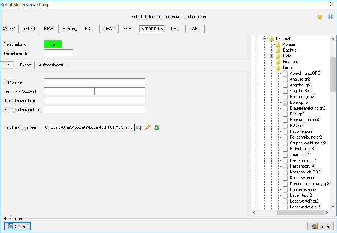Select Gruppenmeldung.qr2 in the tree
The width and height of the screenshot is (337, 233).
point(308,143)
